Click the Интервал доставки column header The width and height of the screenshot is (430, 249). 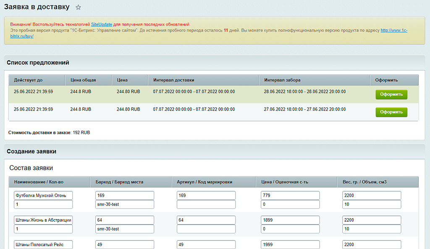pos(174,80)
